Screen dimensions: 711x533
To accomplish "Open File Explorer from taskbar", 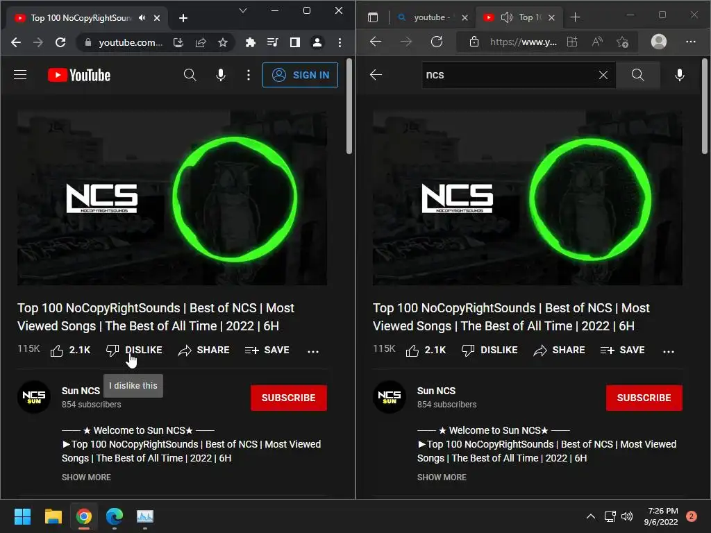I will (x=53, y=516).
